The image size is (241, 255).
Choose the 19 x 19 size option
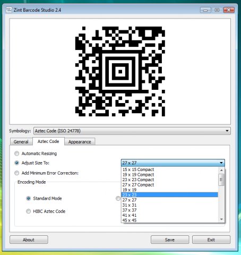170,190
